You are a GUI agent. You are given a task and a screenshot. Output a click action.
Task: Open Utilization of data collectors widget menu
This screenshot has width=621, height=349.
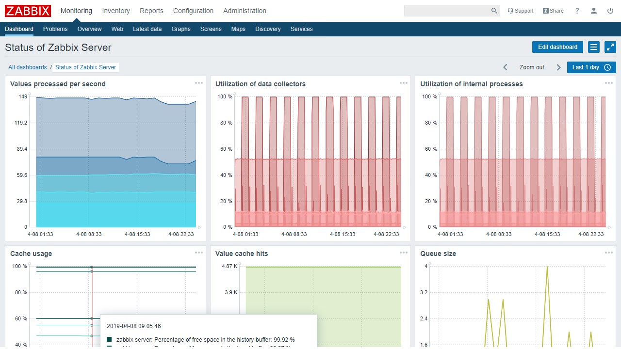(x=404, y=83)
